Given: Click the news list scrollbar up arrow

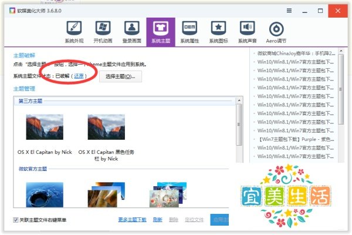Looking at the screenshot, I should (341, 51).
